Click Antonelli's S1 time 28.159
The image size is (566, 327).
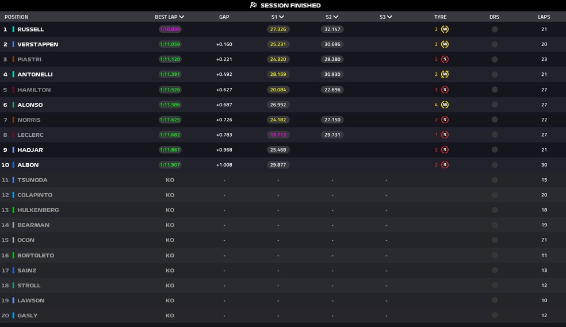click(278, 74)
